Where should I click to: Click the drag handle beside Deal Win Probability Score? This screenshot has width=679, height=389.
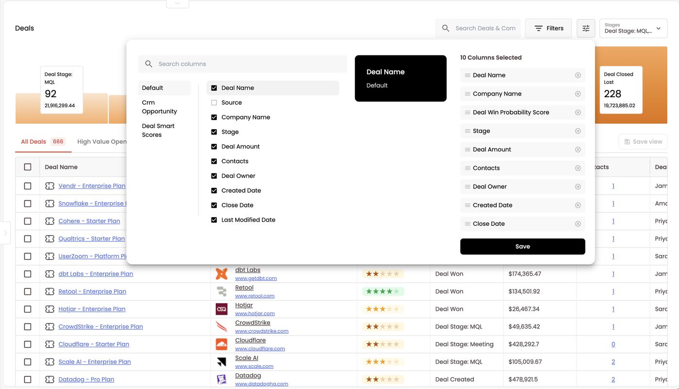[468, 112]
